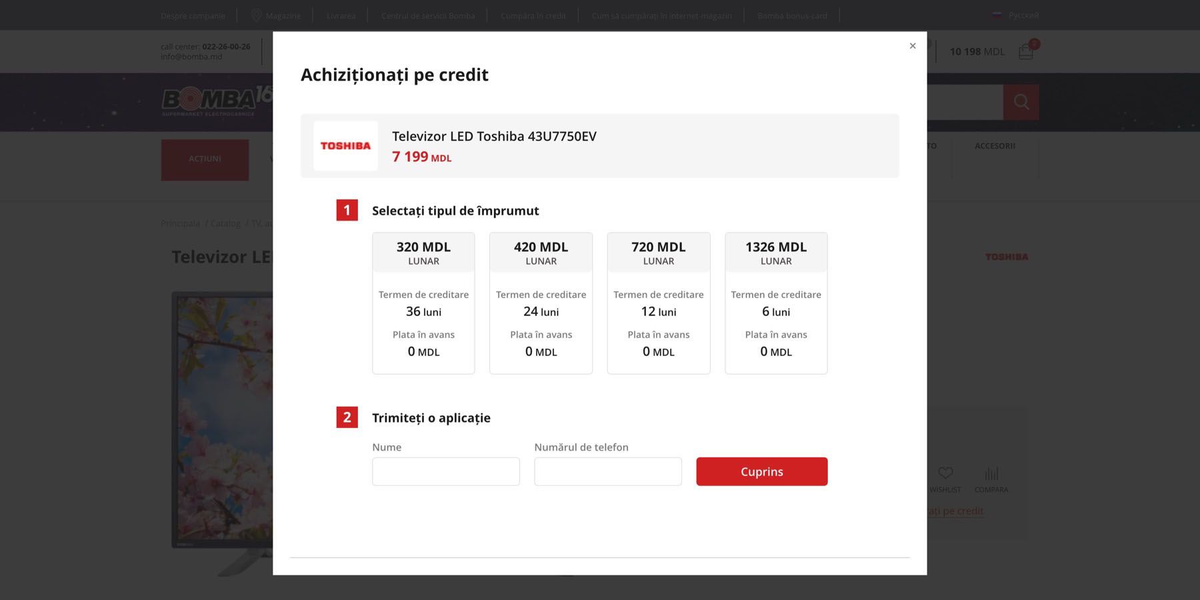Click the Toshiba brand logo on page
1200x600 pixels.
(1007, 257)
